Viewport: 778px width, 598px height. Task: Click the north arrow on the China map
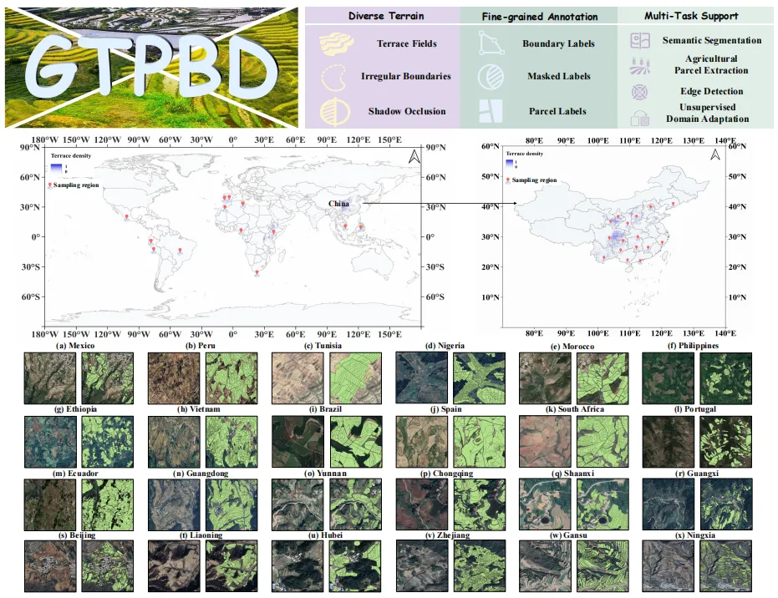tap(715, 155)
